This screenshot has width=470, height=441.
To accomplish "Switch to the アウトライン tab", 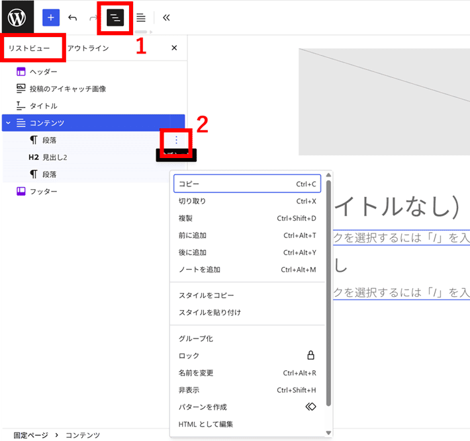I will tap(88, 48).
